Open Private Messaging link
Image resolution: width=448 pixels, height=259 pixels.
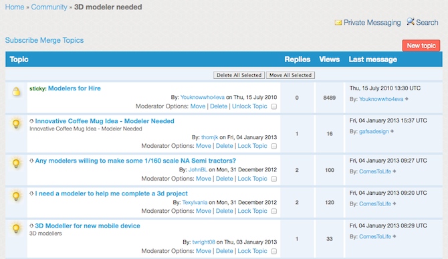coord(372,23)
